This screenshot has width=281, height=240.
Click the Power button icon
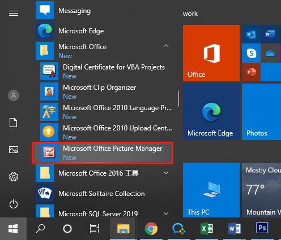14,204
